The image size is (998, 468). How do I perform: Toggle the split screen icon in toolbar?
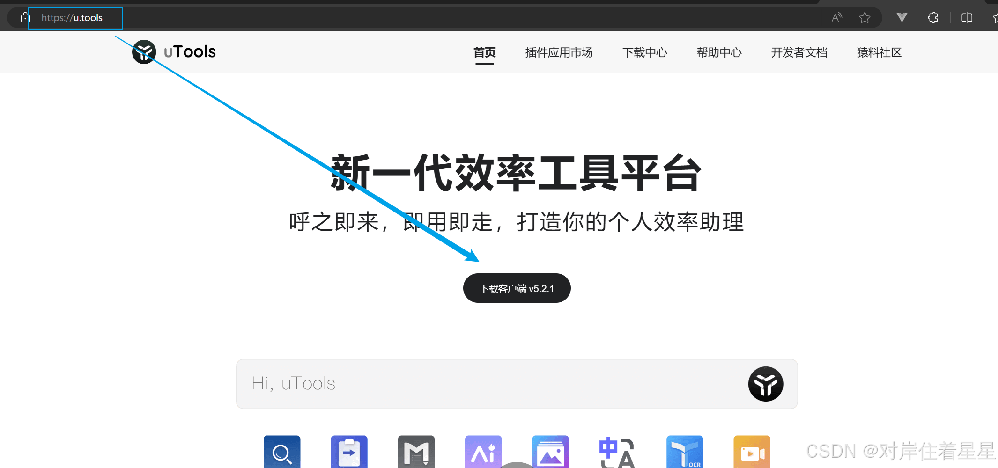point(967,18)
